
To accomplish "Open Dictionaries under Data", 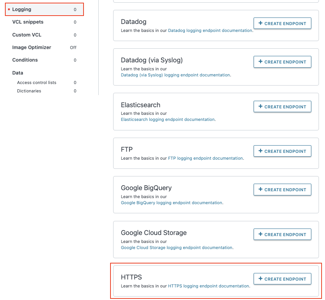I will pos(29,91).
